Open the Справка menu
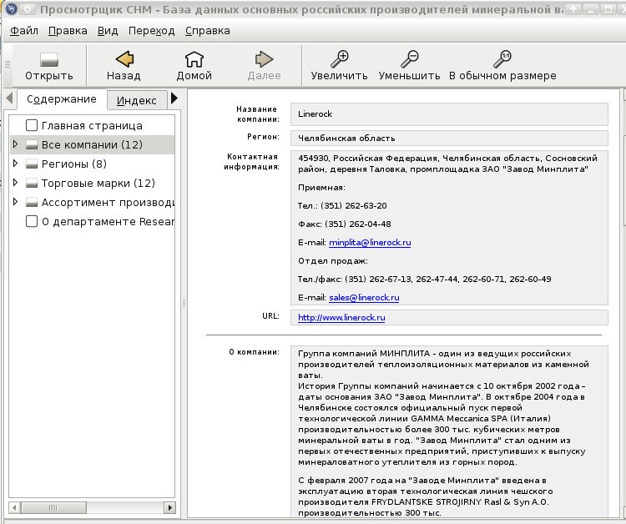Viewport: 626px width, 524px height. (208, 31)
